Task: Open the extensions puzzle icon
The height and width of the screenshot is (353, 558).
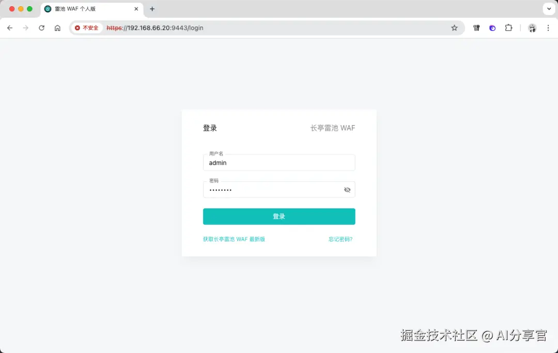Action: (x=508, y=28)
